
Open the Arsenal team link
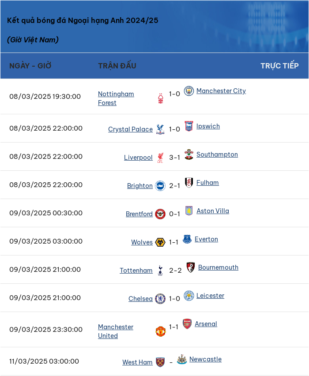click(206, 324)
